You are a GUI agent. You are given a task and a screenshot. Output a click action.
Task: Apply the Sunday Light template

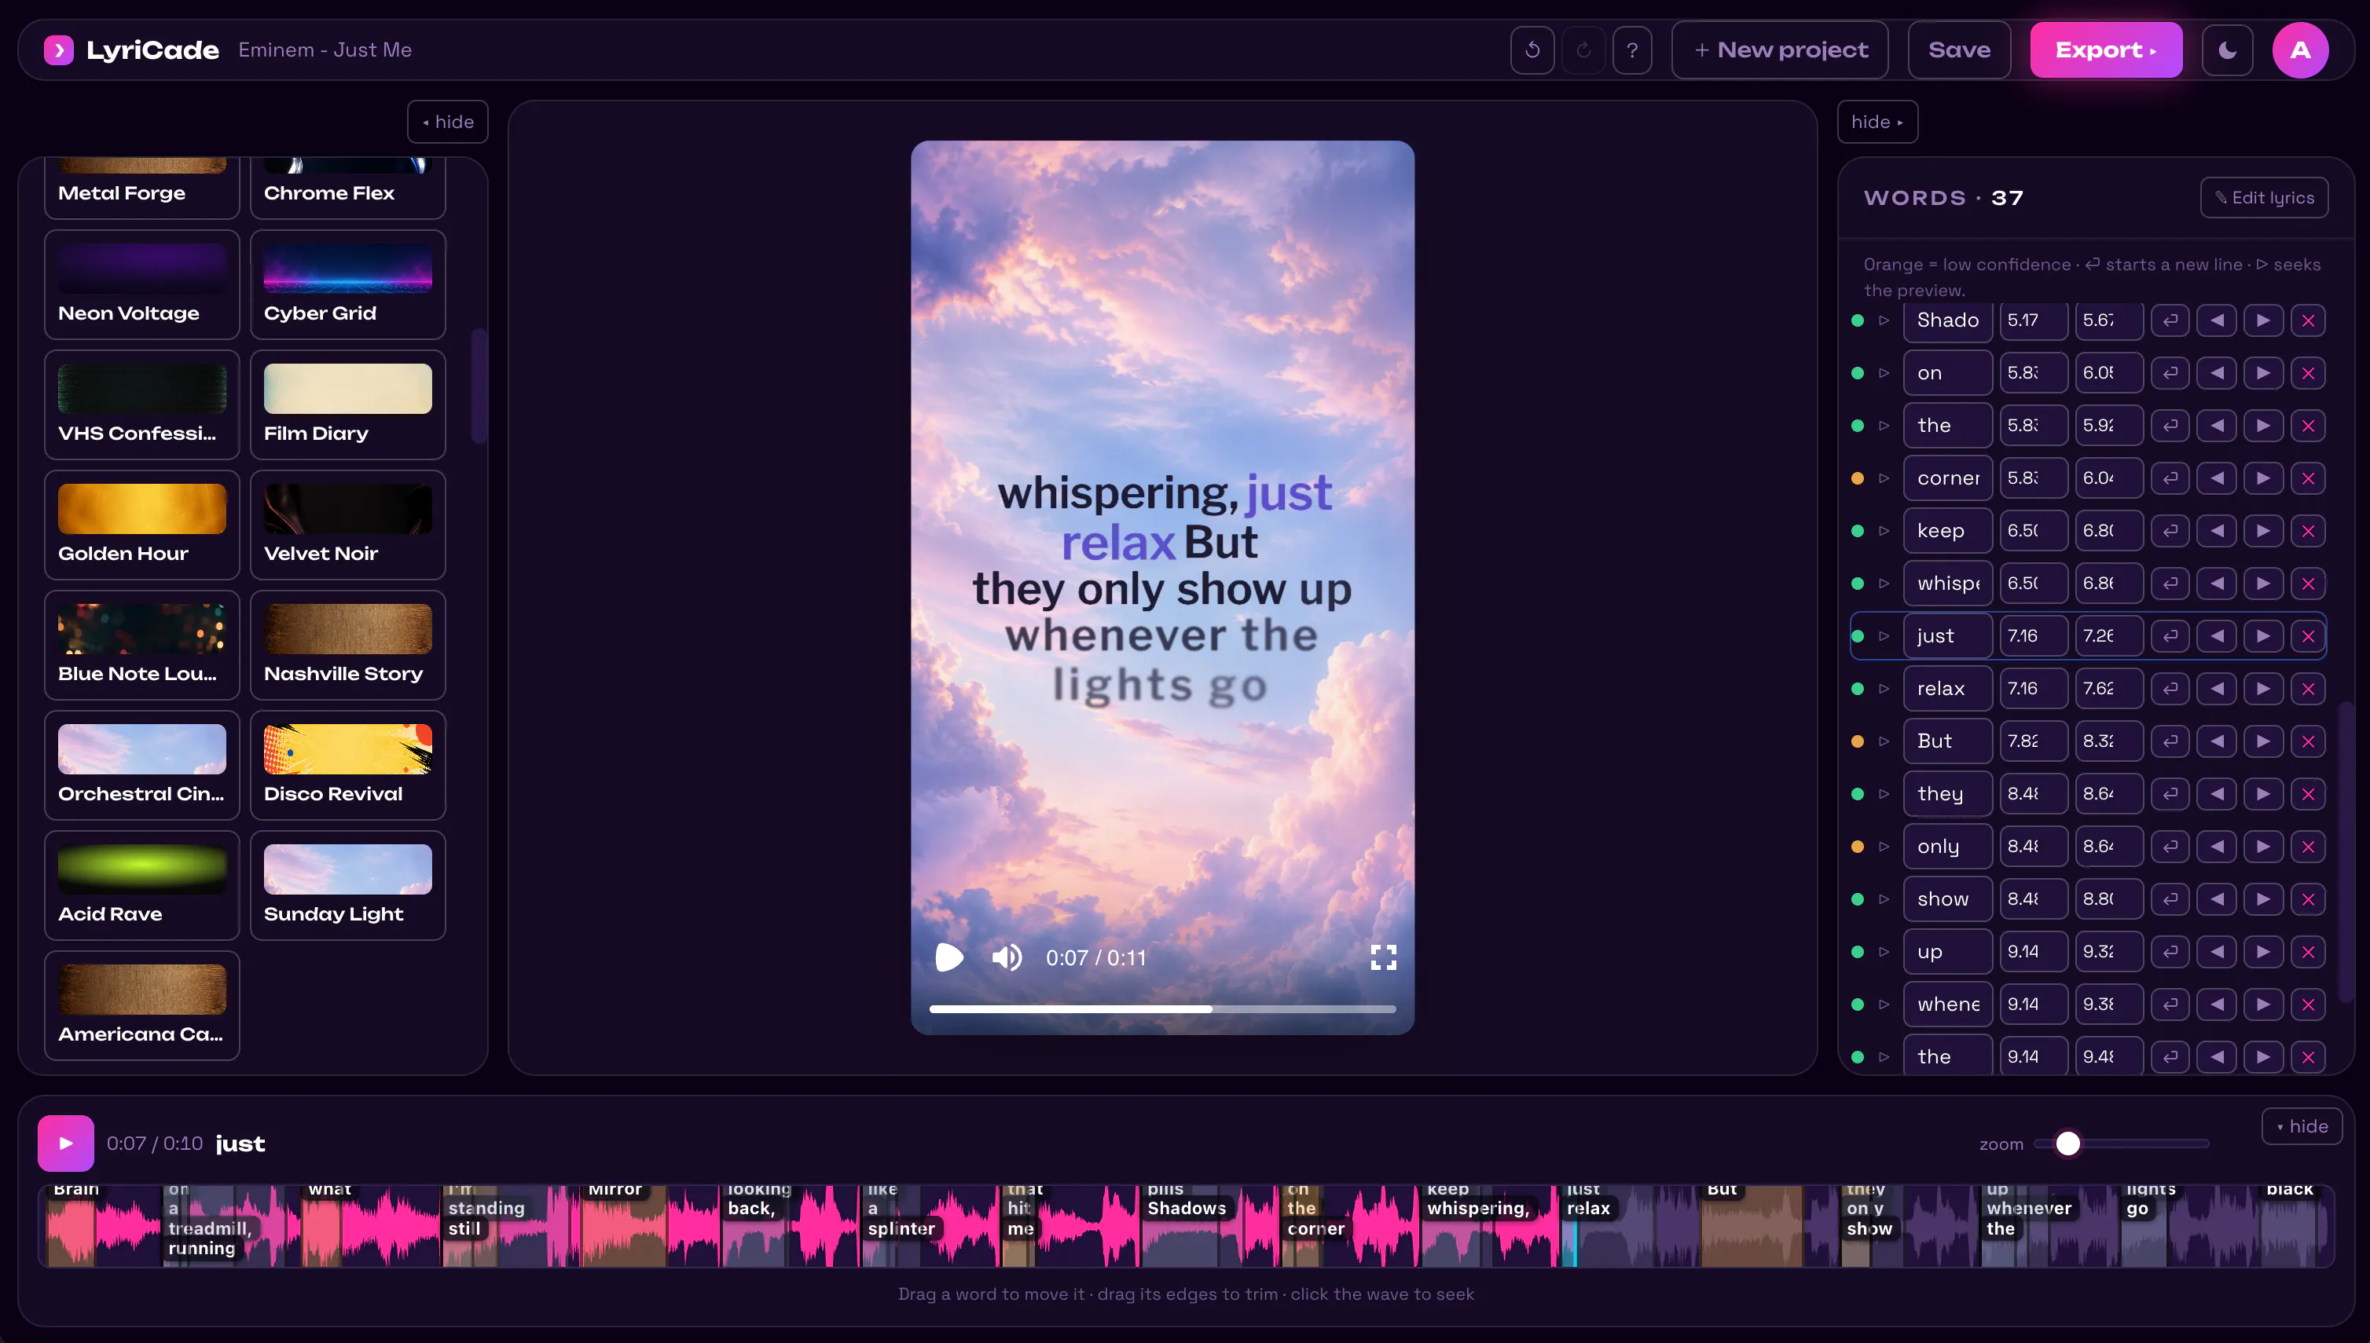click(348, 885)
